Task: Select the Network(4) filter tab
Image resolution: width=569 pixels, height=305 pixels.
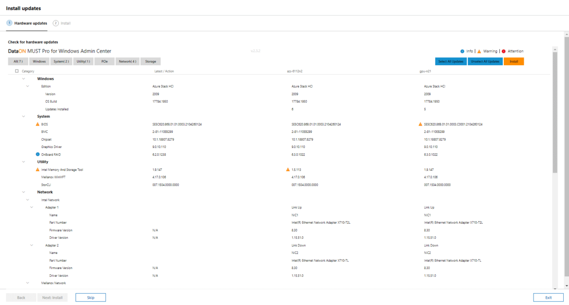Action: coord(127,61)
